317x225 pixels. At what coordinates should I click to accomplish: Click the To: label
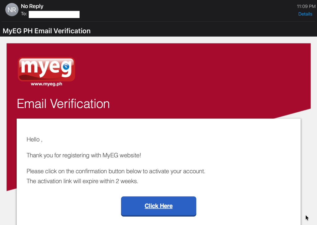[24, 14]
